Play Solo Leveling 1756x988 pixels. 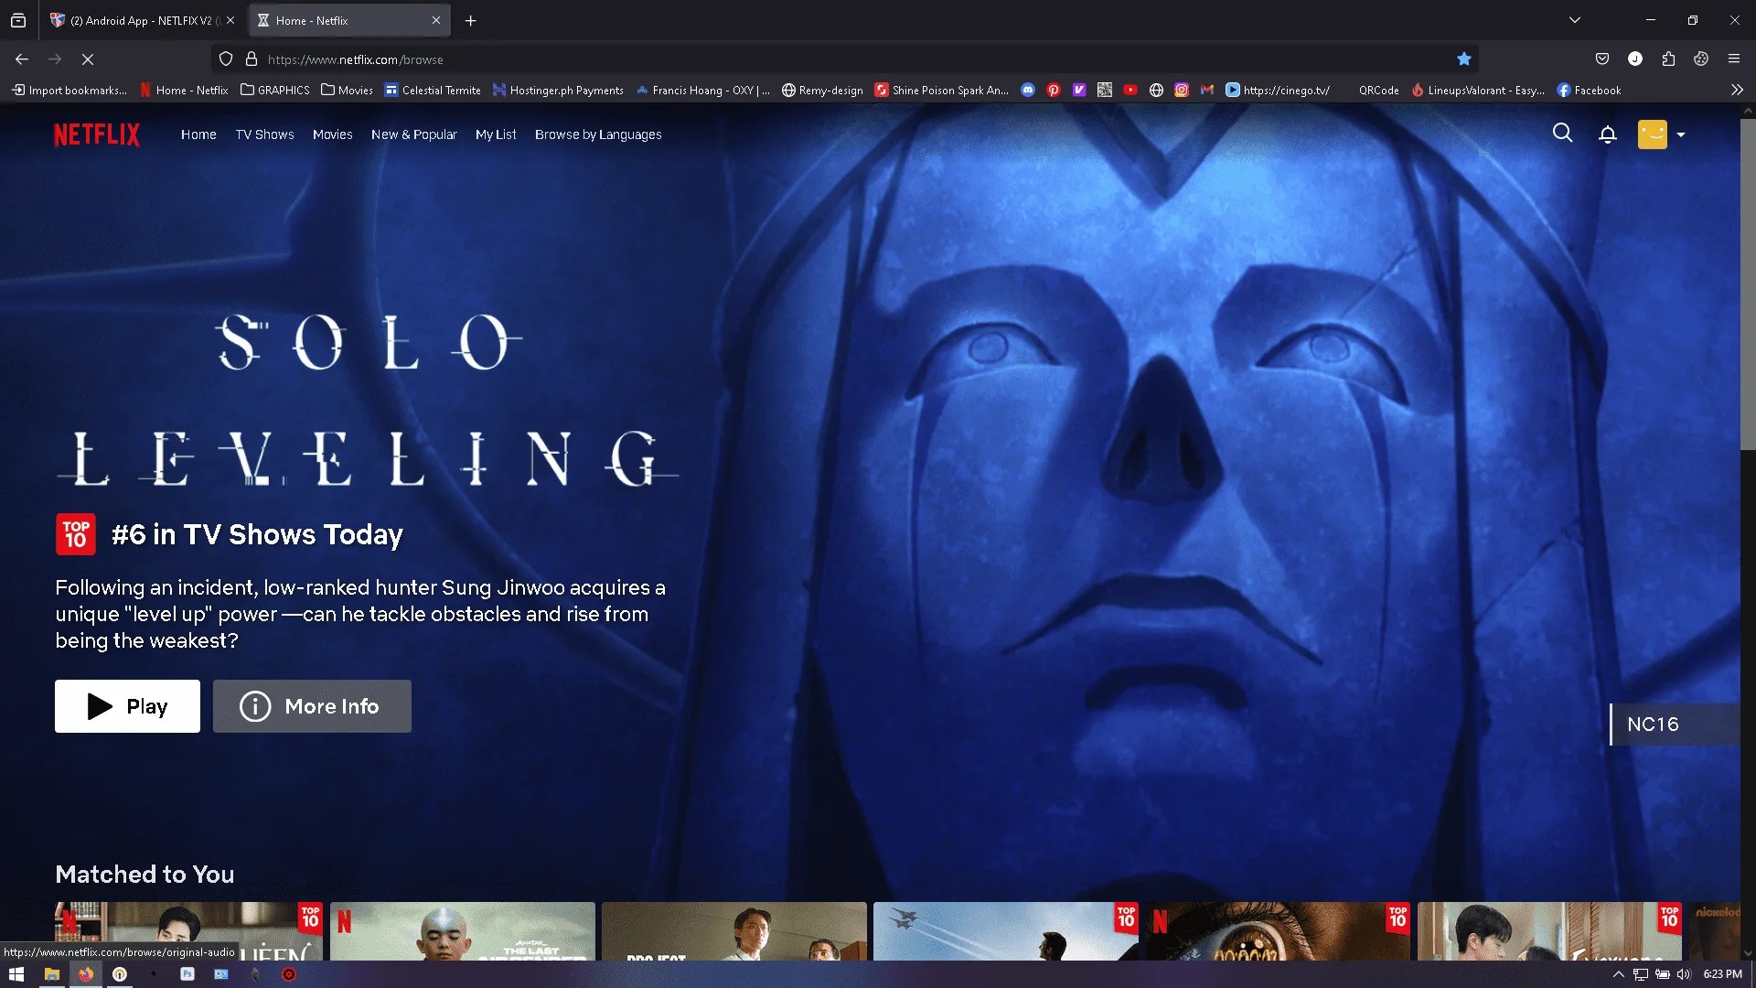[127, 706]
